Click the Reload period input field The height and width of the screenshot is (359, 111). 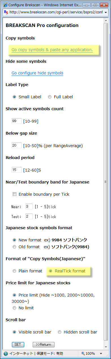(x=16, y=170)
